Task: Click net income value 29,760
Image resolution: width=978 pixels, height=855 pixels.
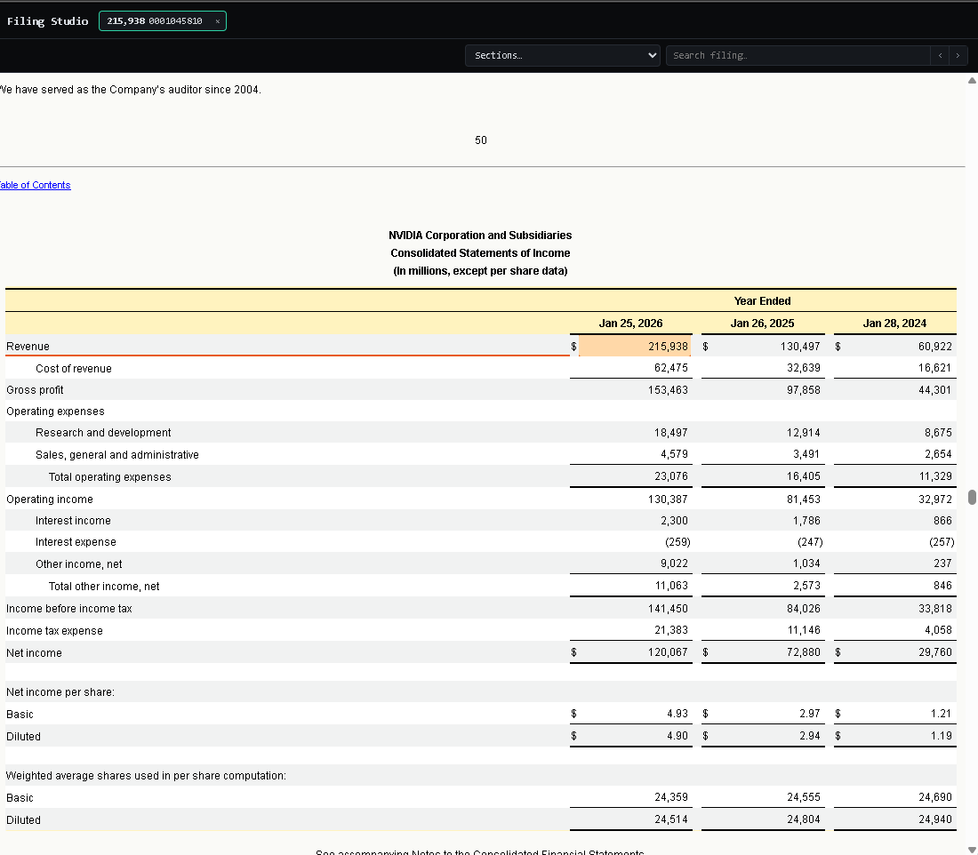Action: click(935, 652)
